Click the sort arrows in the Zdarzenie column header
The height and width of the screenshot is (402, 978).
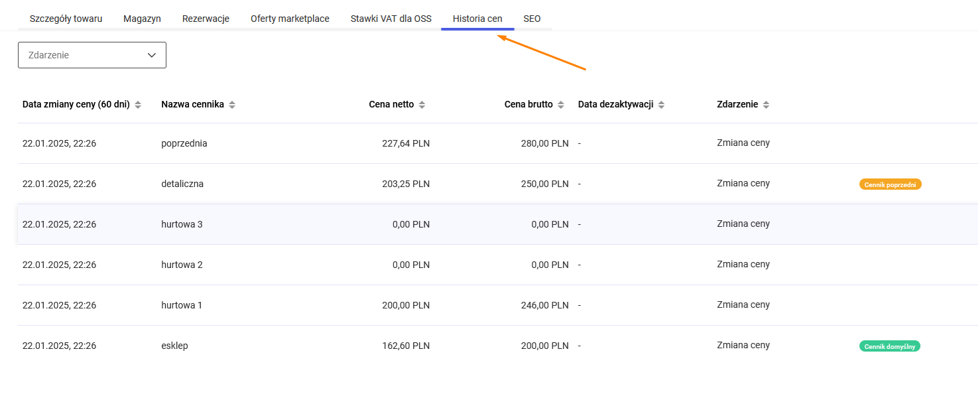(766, 105)
